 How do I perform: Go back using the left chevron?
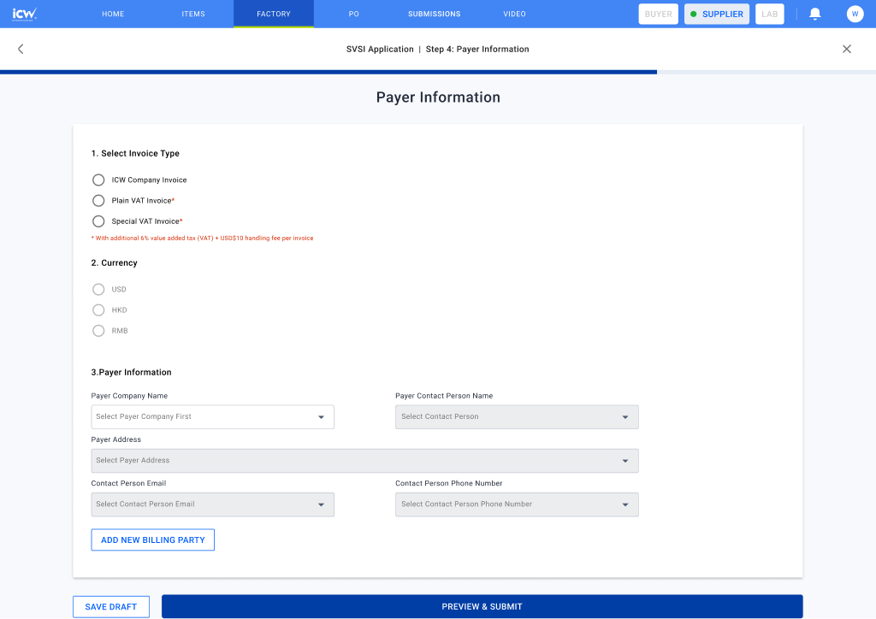pos(21,49)
